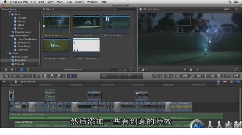Image resolution: width=242 pixels, height=135 pixels.
Task: Open the edit mode dropdown beside append
Action: (x=64, y=76)
